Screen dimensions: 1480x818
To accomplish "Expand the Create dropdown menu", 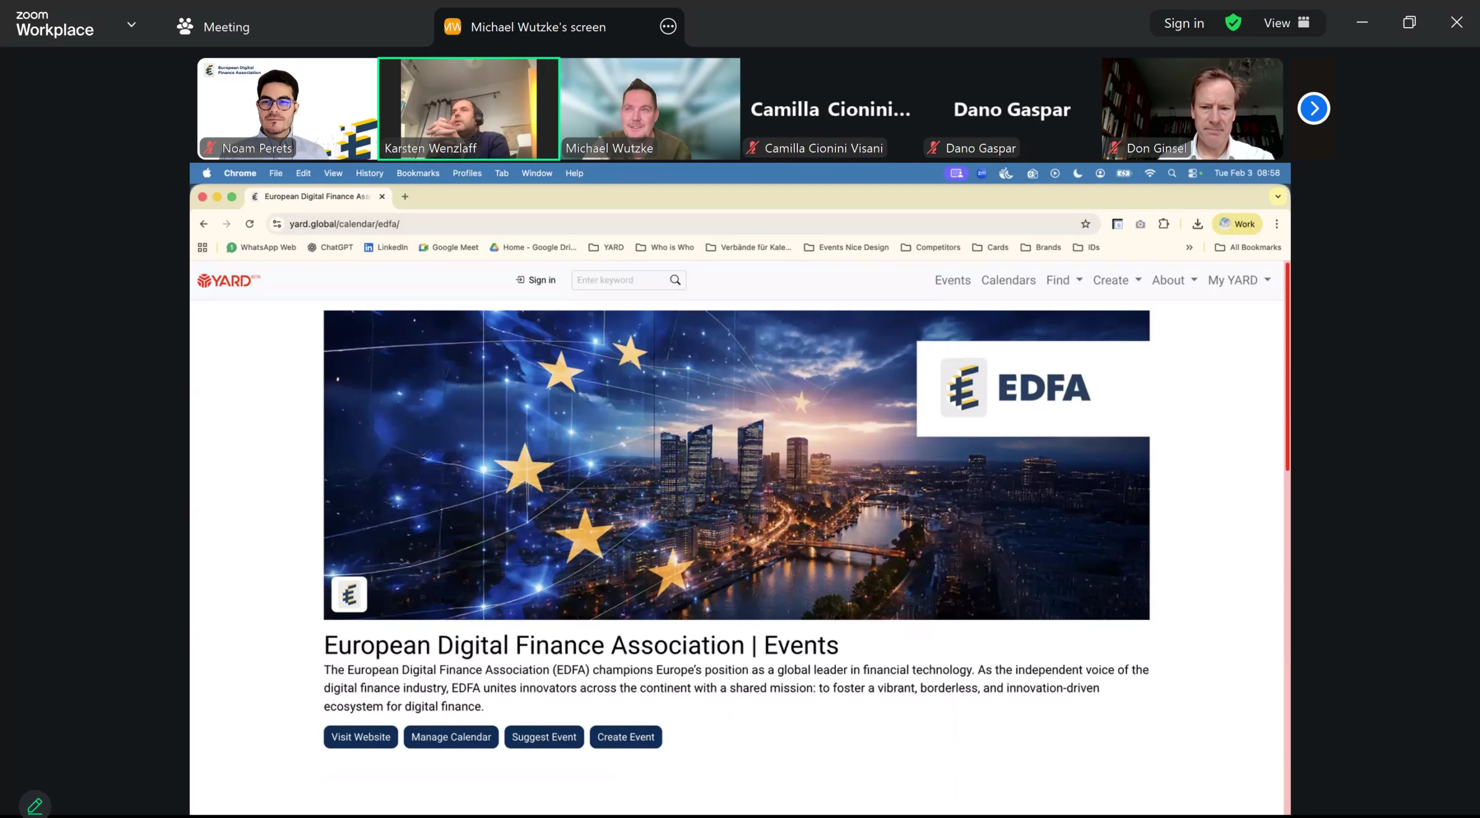I will click(x=1117, y=280).
